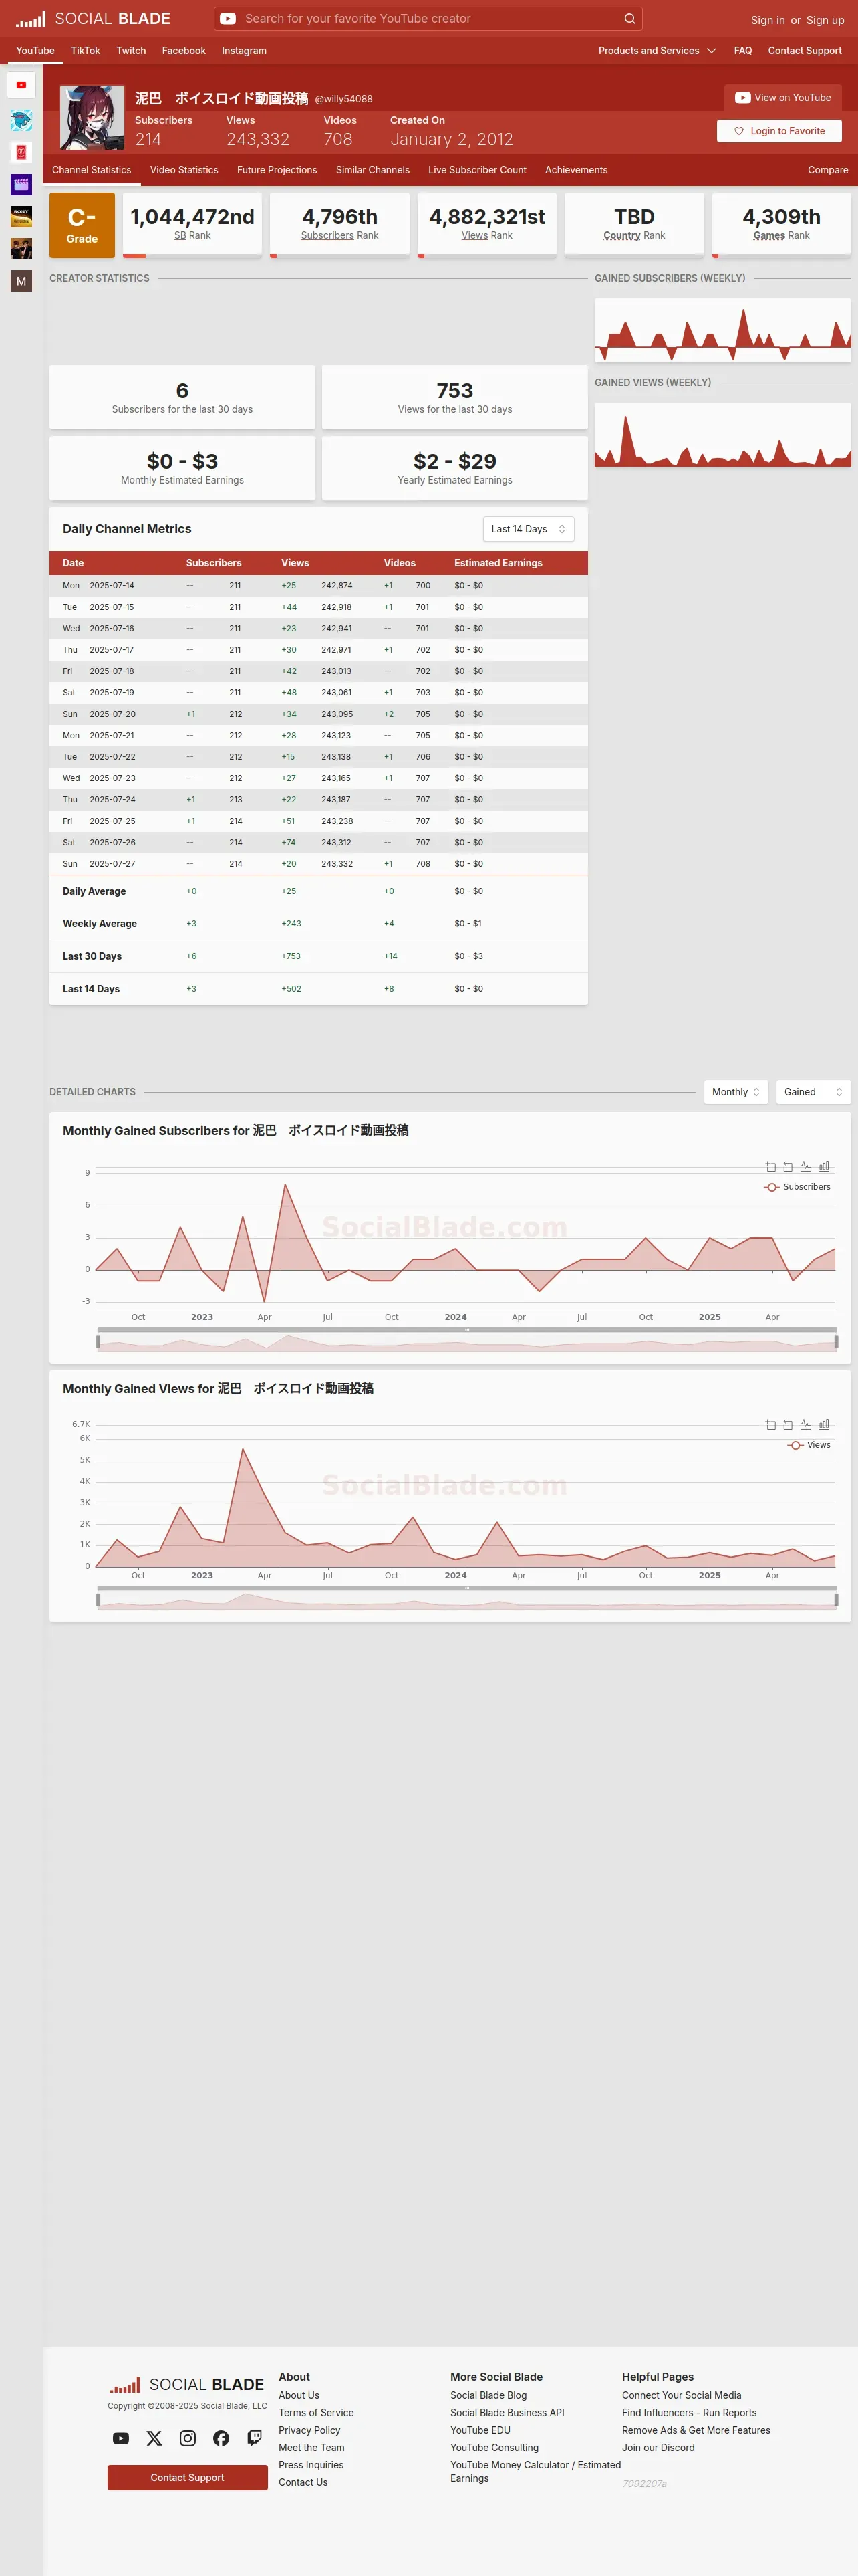Toggle Subscribers legend series in chart
The image size is (858, 2576).
click(x=797, y=1187)
